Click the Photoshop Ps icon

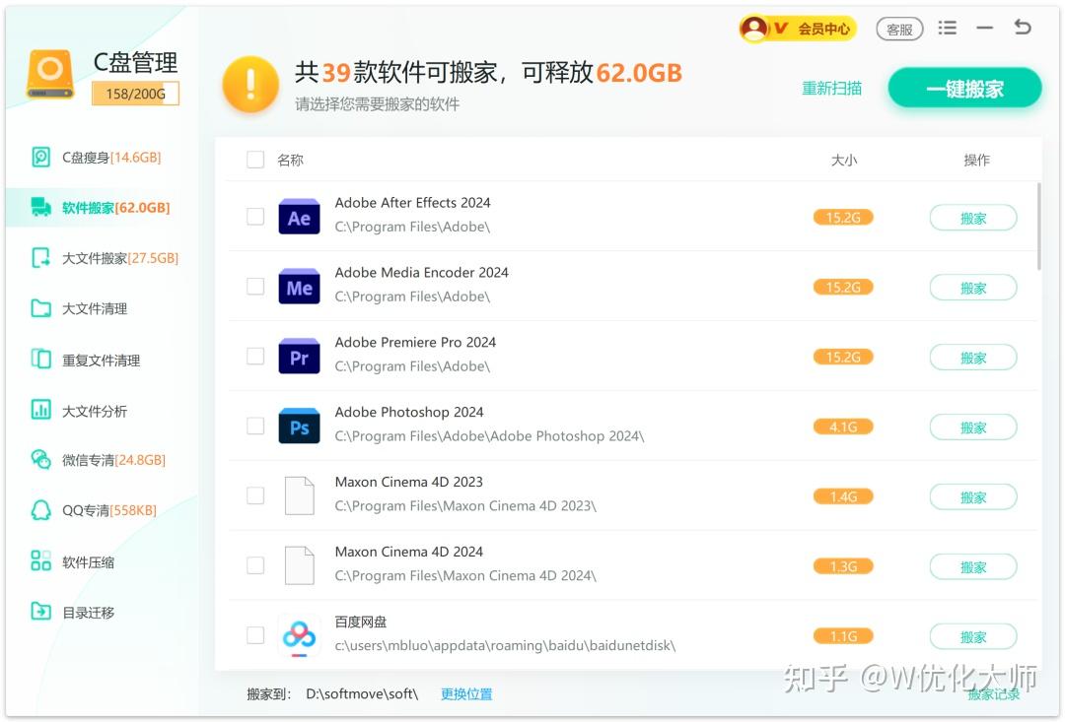coord(299,426)
